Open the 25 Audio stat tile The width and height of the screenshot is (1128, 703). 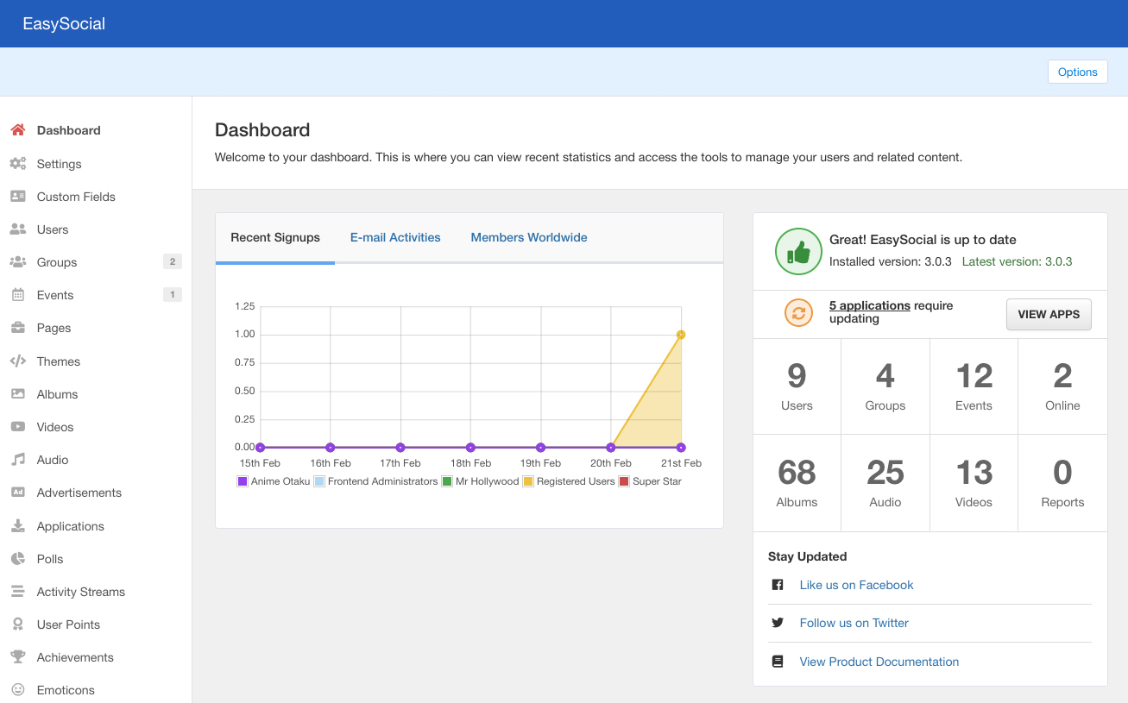885,483
